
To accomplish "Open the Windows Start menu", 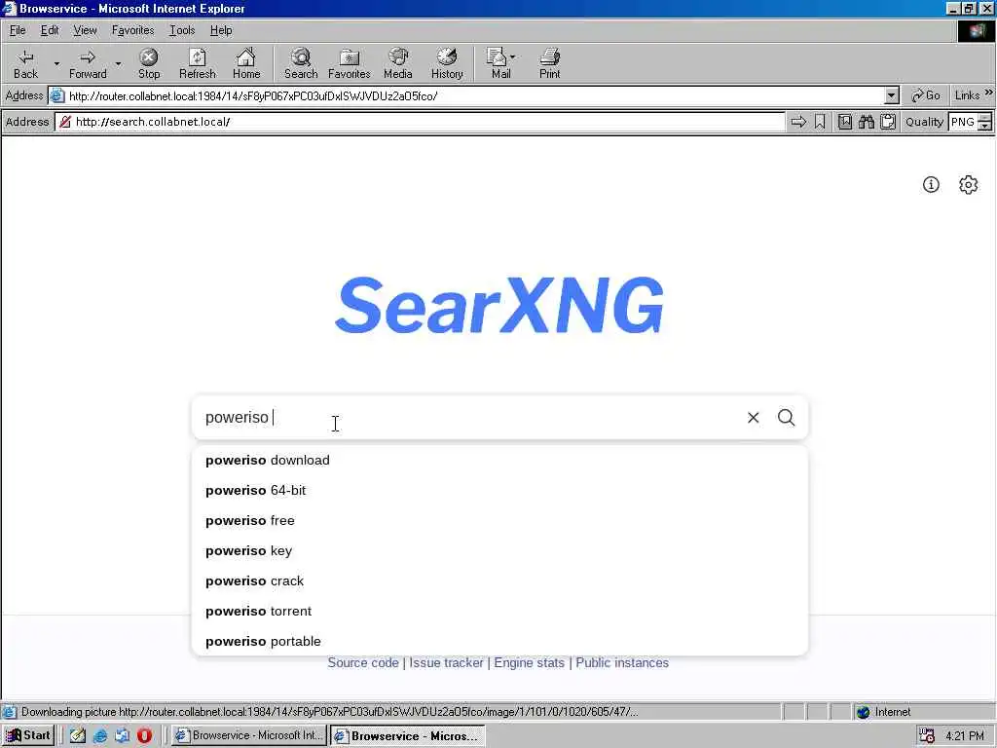I will click(28, 735).
